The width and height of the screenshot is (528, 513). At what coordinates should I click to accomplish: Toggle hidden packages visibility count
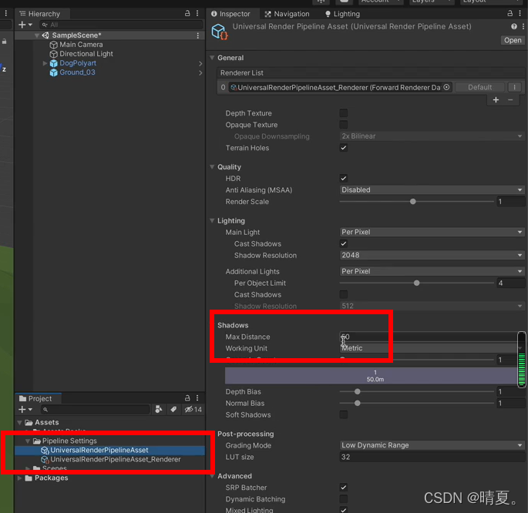pyautogui.click(x=193, y=409)
